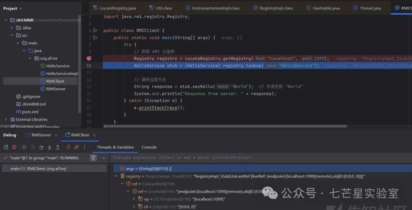This screenshot has height=210, width=412.
Task: Switch to the Hashtable.java tab
Action: (x=323, y=8)
